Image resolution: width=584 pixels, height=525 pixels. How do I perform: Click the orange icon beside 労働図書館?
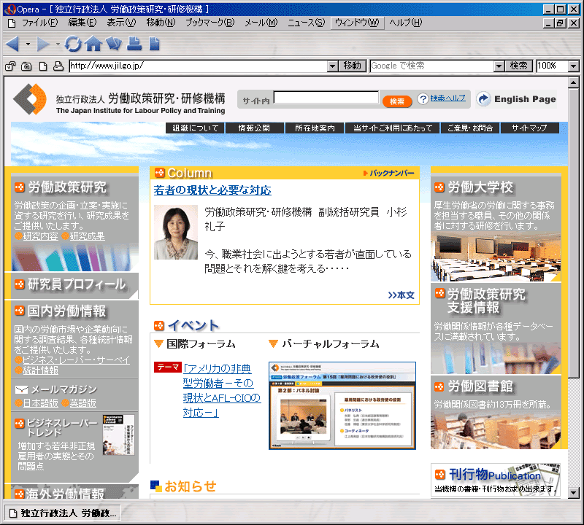[x=439, y=387]
